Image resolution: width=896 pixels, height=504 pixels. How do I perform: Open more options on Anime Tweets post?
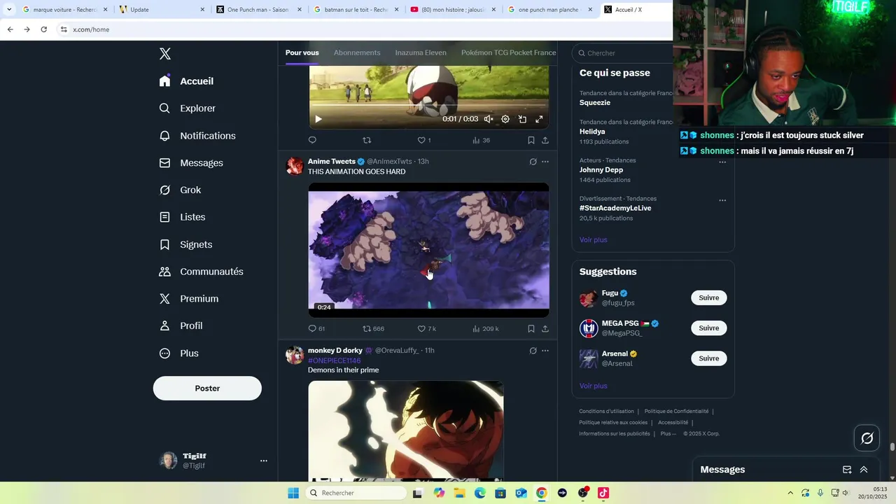coord(545,162)
